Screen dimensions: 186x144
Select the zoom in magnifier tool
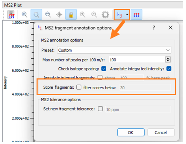click(x=36, y=14)
